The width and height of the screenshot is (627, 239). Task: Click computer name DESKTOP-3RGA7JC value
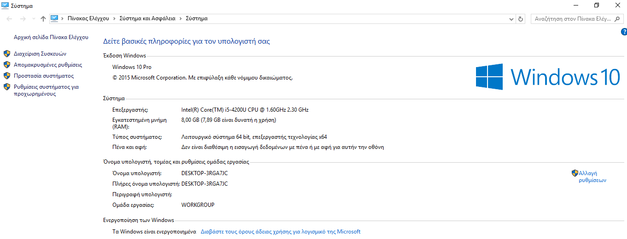[205, 173]
